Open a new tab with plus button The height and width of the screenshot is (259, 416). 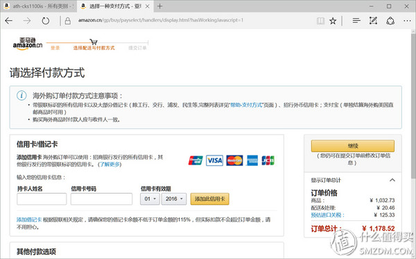pyautogui.click(x=159, y=6)
